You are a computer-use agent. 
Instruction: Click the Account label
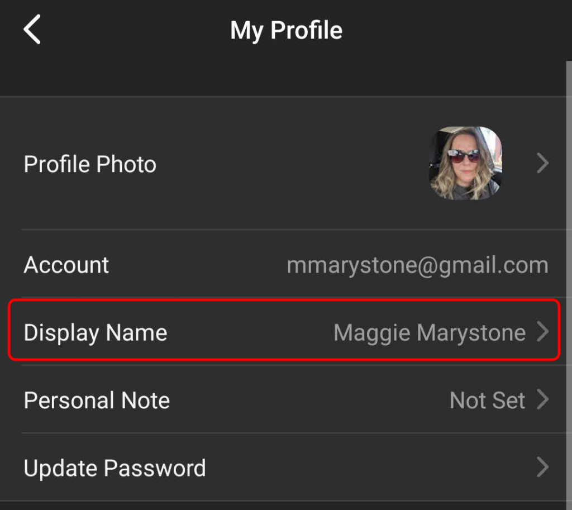[x=66, y=265]
